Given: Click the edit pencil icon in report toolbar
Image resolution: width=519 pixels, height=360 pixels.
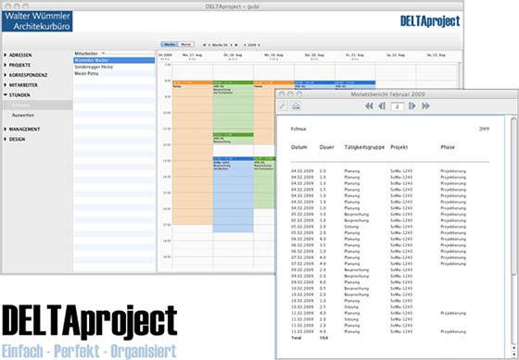Looking at the screenshot, I should pos(283,106).
